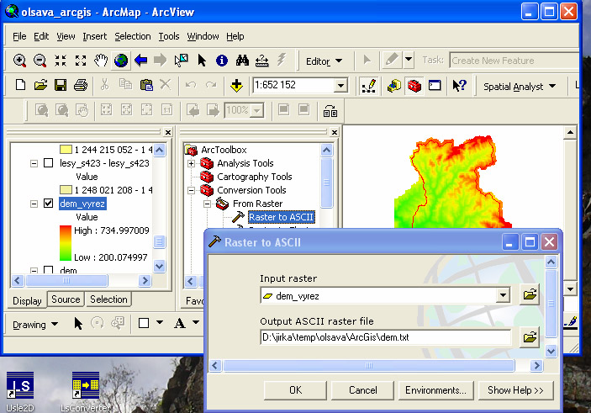
Task: Open the Editor Toolbar pencil icon
Action: [368, 86]
